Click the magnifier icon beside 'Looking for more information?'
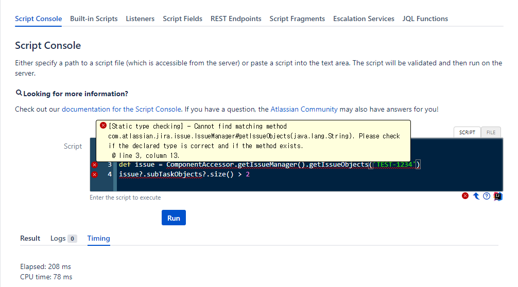518x287 pixels. pos(19,93)
